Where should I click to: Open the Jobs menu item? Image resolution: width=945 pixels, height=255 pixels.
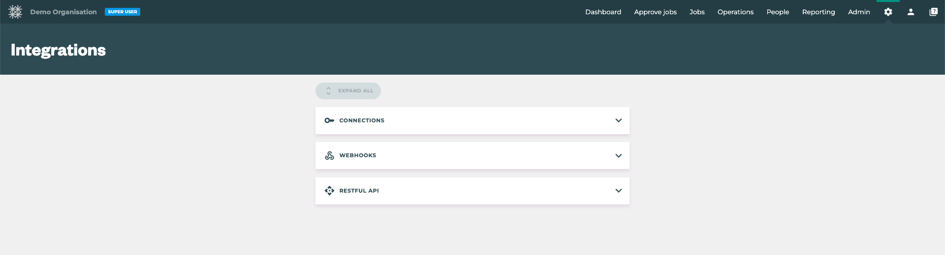697,12
